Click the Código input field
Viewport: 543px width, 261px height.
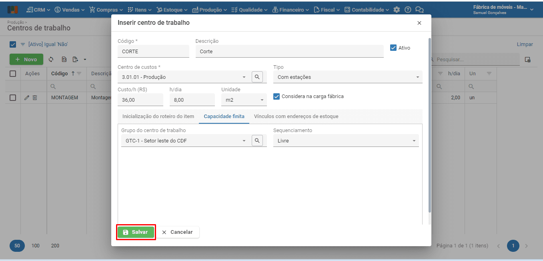pyautogui.click(x=153, y=51)
